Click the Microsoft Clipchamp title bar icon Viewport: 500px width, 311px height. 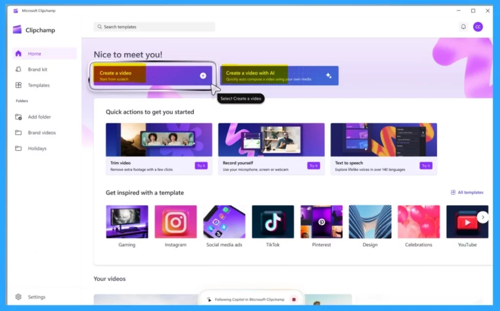point(16,11)
